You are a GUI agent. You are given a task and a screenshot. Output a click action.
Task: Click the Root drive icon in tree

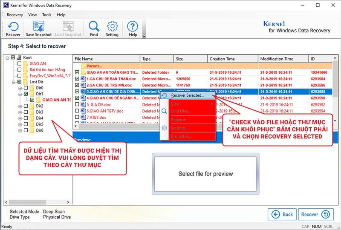click(x=19, y=57)
